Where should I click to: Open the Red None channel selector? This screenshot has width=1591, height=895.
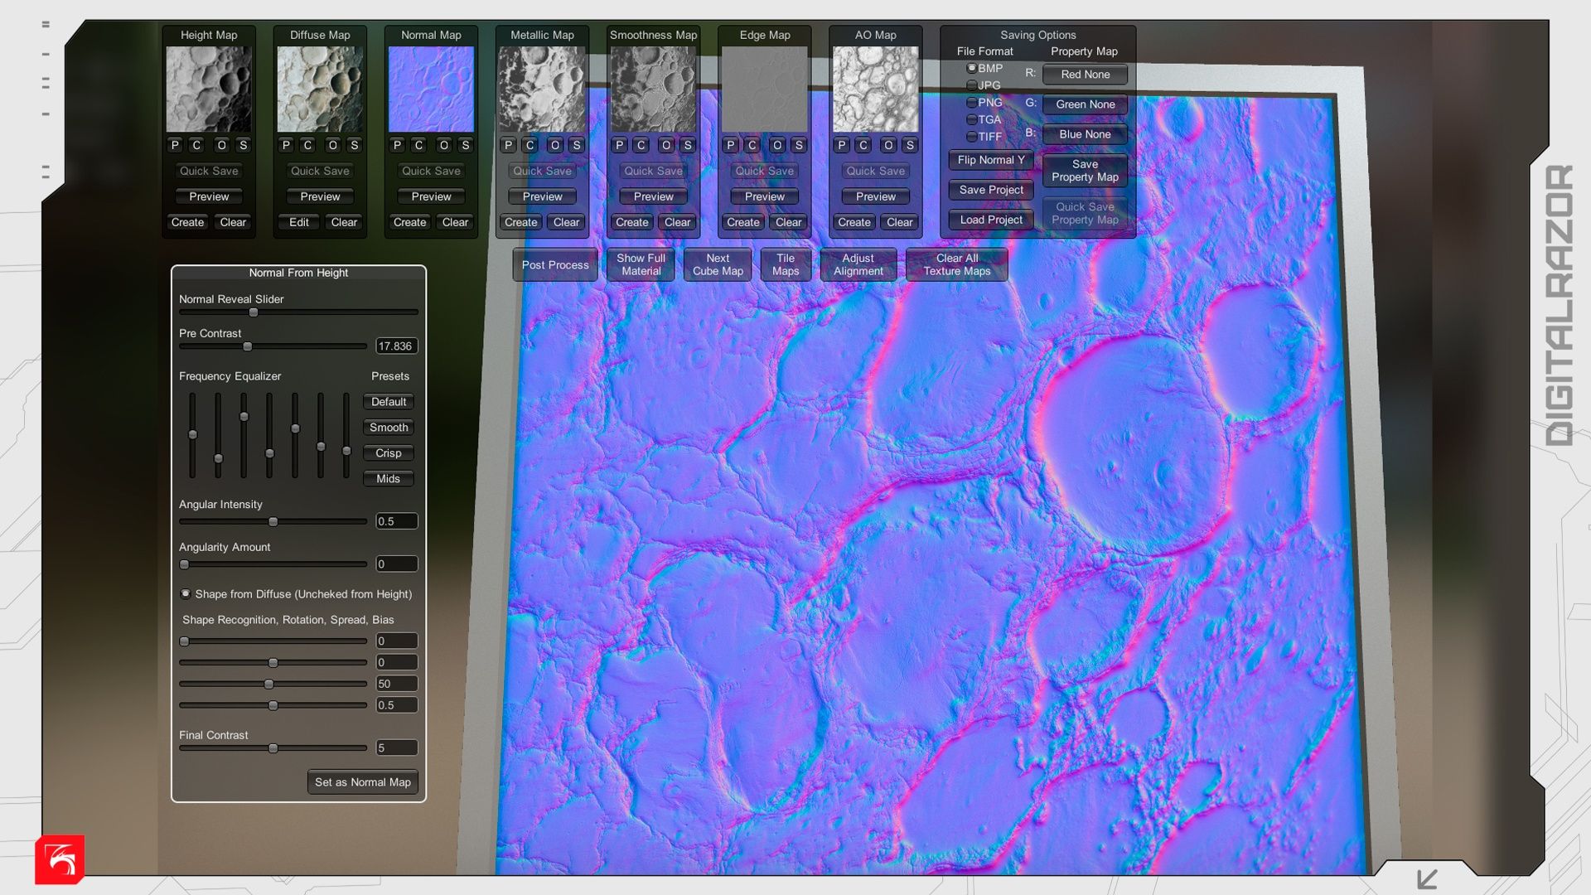1085,75
